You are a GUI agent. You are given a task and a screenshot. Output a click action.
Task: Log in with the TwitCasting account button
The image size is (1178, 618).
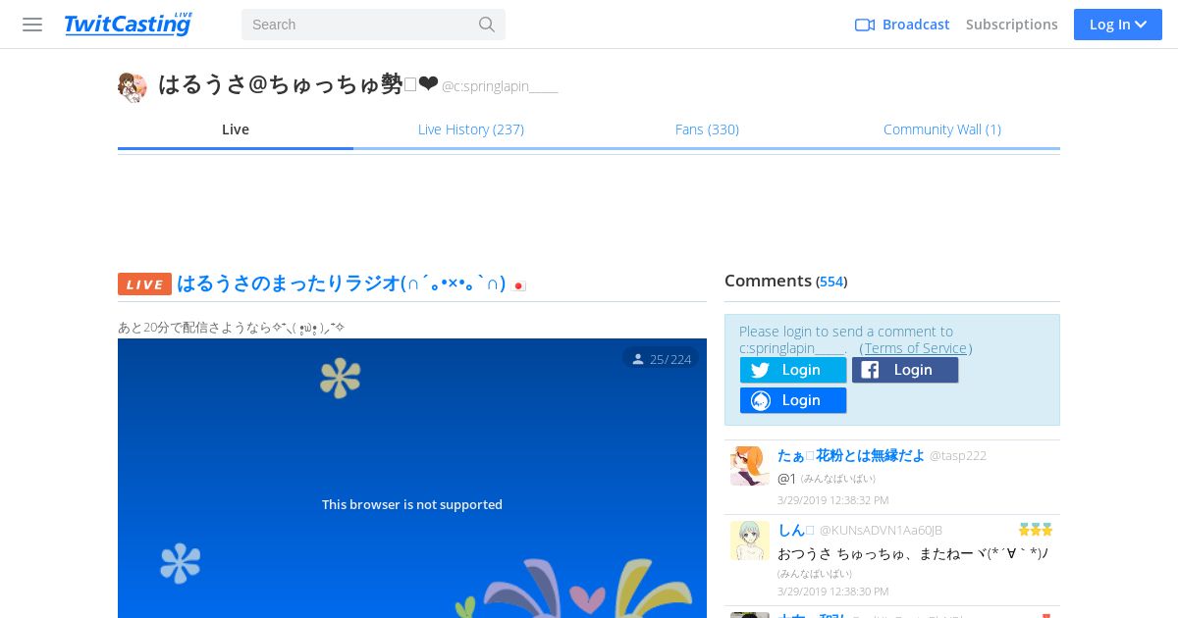(x=793, y=400)
